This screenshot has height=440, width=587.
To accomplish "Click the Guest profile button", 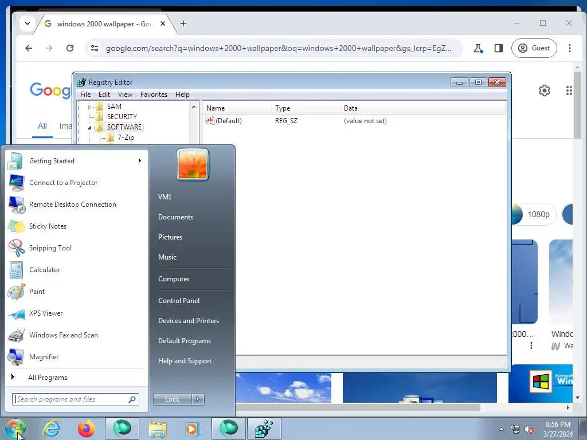I will 534,48.
